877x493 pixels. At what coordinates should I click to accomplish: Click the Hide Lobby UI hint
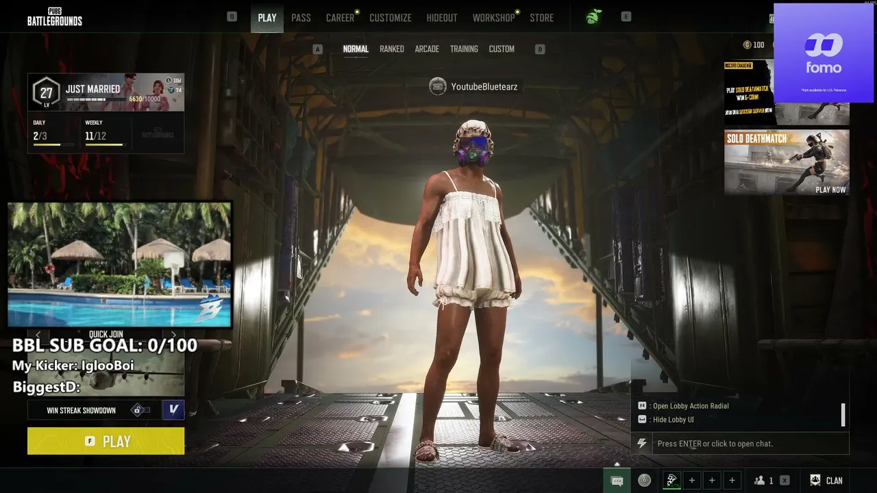(666, 420)
